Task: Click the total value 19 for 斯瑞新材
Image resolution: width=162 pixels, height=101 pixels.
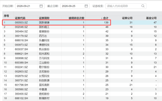Action: (107, 98)
